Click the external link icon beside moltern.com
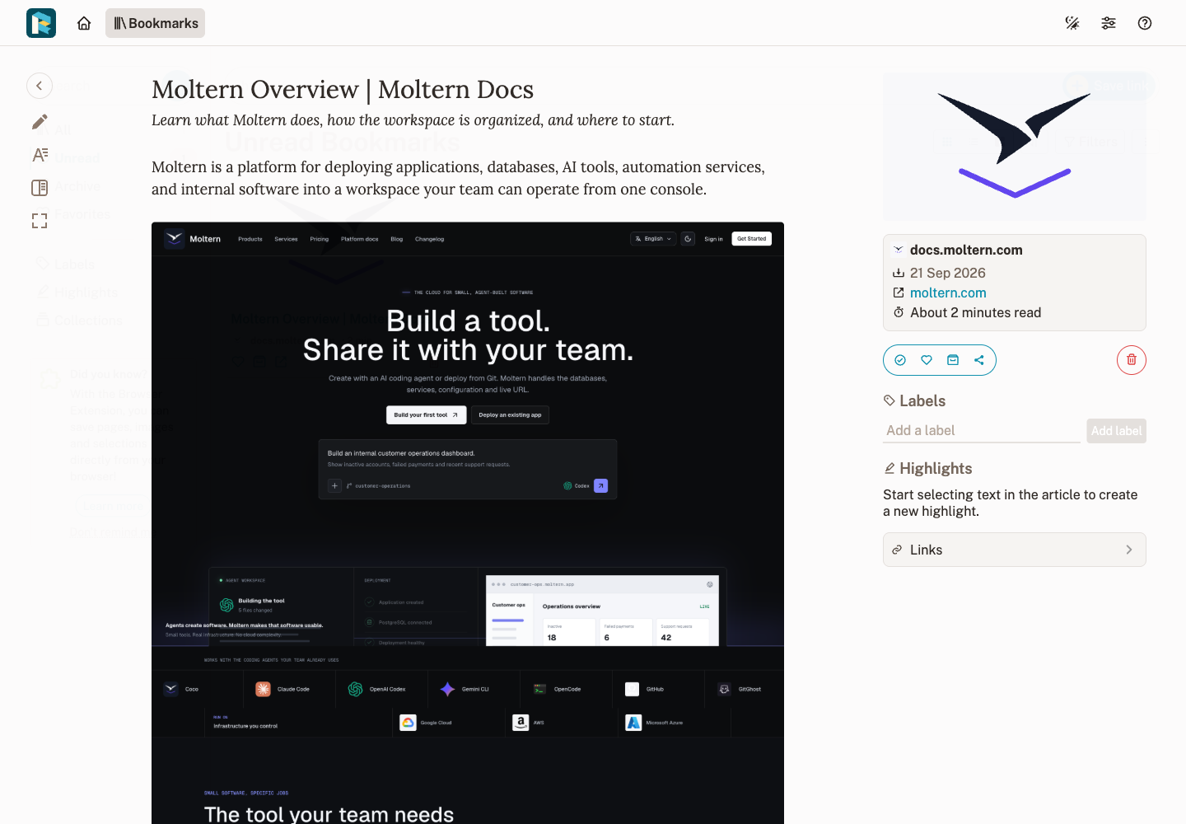1186x824 pixels. [899, 293]
